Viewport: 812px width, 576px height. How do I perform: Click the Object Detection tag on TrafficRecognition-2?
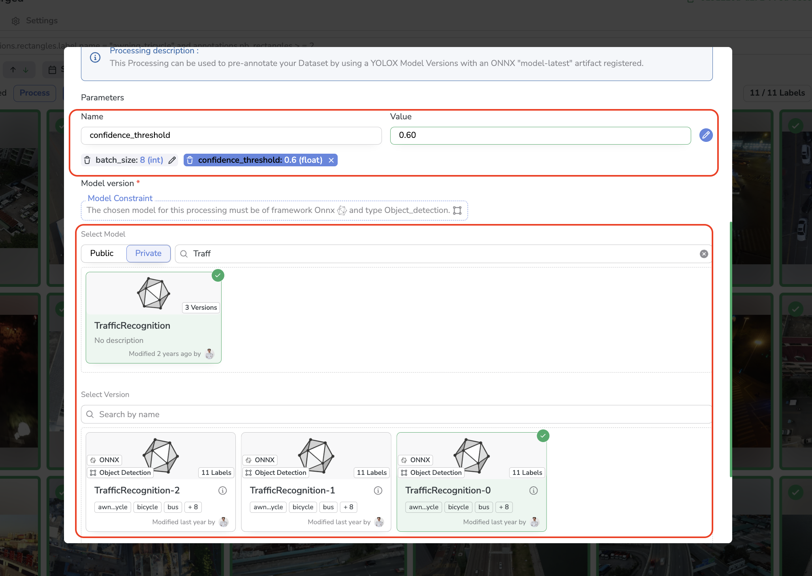point(120,472)
